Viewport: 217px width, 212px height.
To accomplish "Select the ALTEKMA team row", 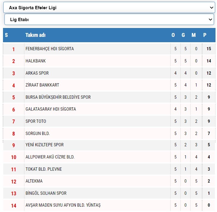I will [34, 181].
